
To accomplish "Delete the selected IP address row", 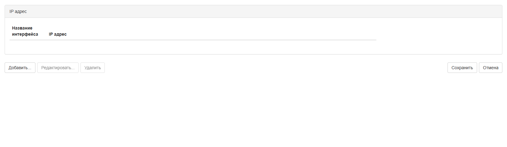I will pyautogui.click(x=92, y=68).
